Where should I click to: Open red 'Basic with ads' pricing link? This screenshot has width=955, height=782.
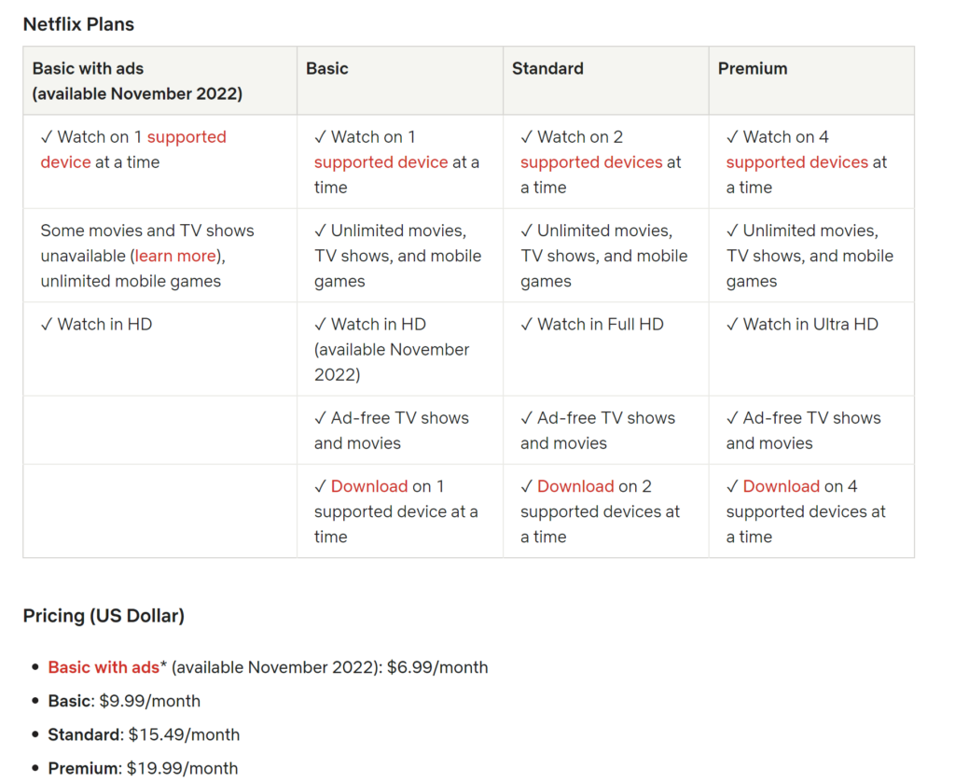pos(104,667)
